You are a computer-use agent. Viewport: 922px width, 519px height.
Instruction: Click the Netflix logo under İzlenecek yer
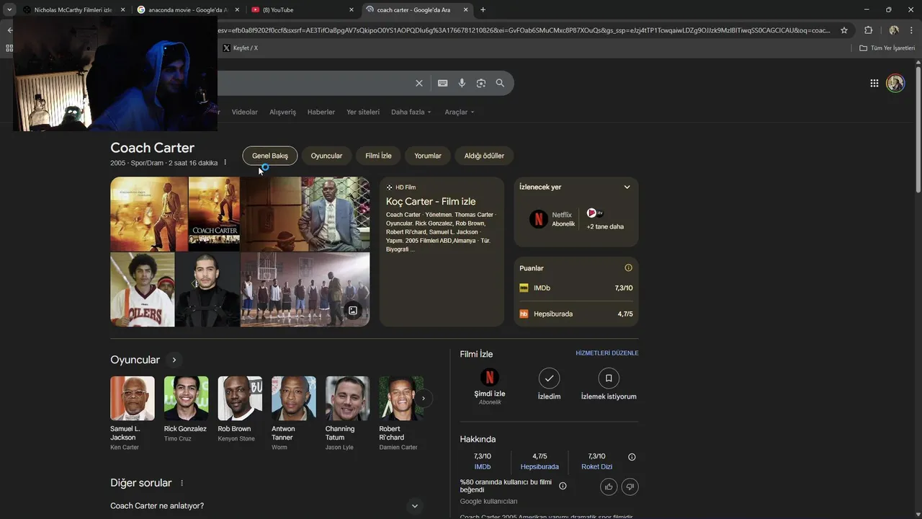[x=539, y=219]
